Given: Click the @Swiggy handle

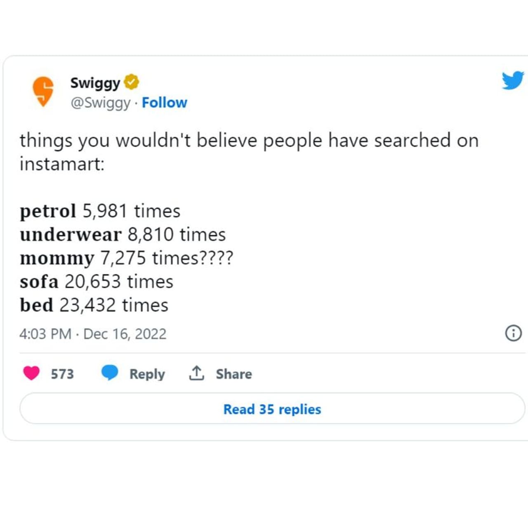Looking at the screenshot, I should (100, 102).
